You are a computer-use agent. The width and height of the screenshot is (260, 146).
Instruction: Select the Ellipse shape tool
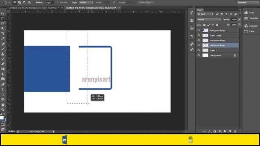pyautogui.click(x=3, y=99)
